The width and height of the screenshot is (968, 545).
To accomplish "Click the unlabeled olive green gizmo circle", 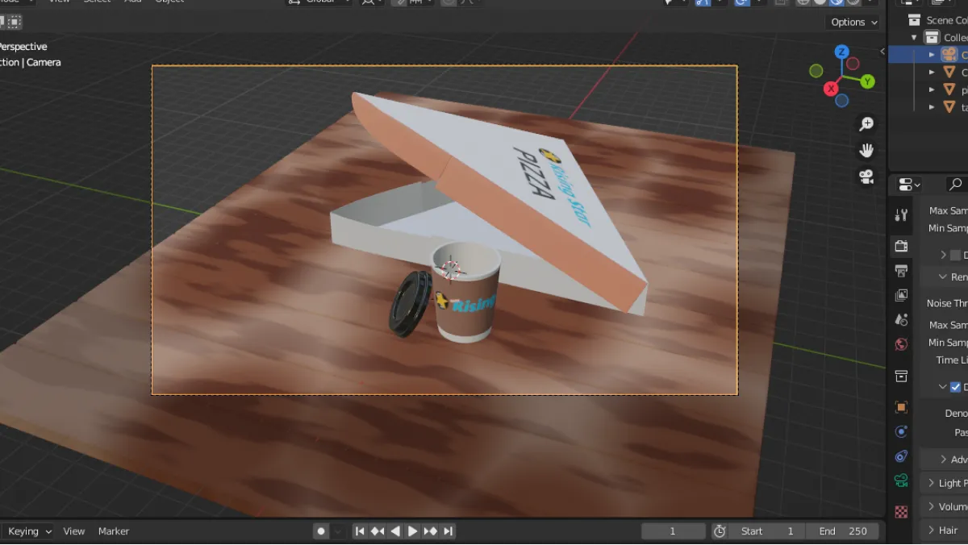I will [x=816, y=71].
